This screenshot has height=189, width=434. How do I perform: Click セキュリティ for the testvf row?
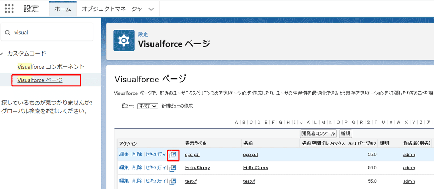click(x=156, y=181)
